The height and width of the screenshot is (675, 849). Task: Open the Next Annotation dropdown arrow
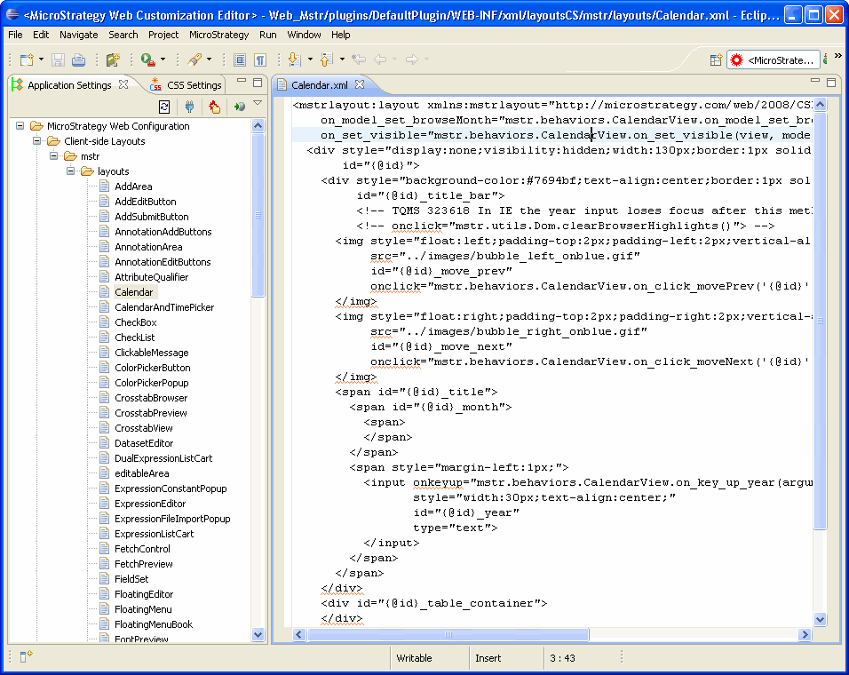[x=310, y=60]
